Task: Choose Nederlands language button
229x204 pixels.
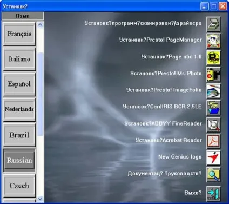Action: pos(19,109)
